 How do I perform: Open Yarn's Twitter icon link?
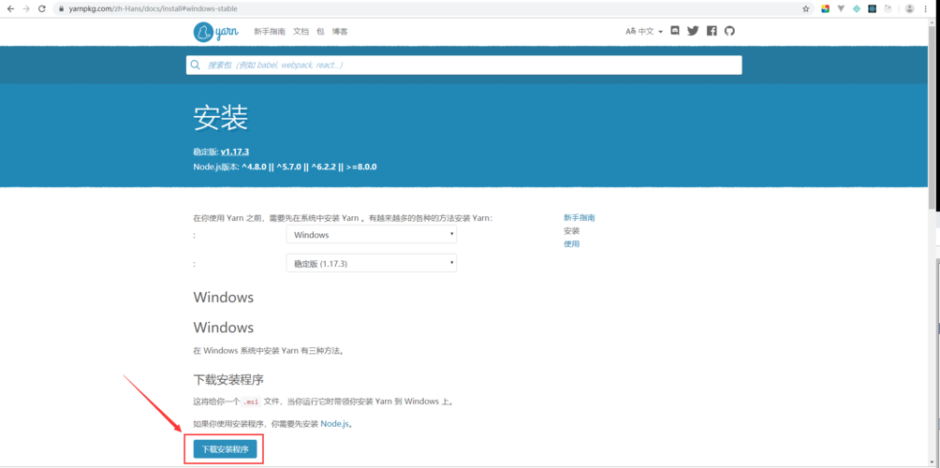click(693, 31)
